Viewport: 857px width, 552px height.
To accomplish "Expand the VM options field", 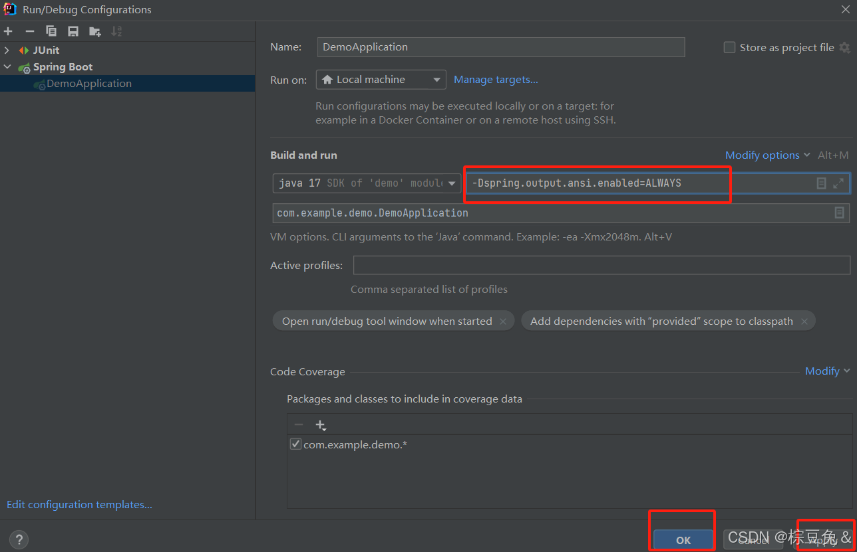I will 838,183.
